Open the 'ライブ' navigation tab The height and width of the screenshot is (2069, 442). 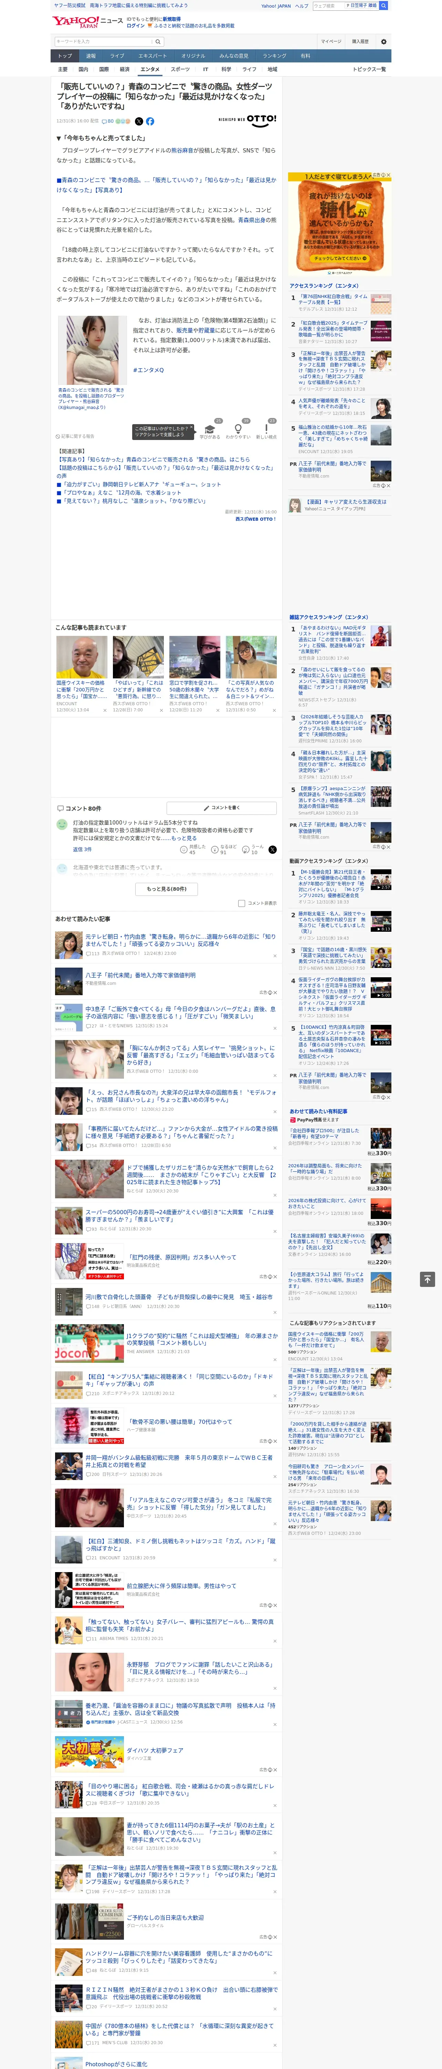pyautogui.click(x=117, y=56)
